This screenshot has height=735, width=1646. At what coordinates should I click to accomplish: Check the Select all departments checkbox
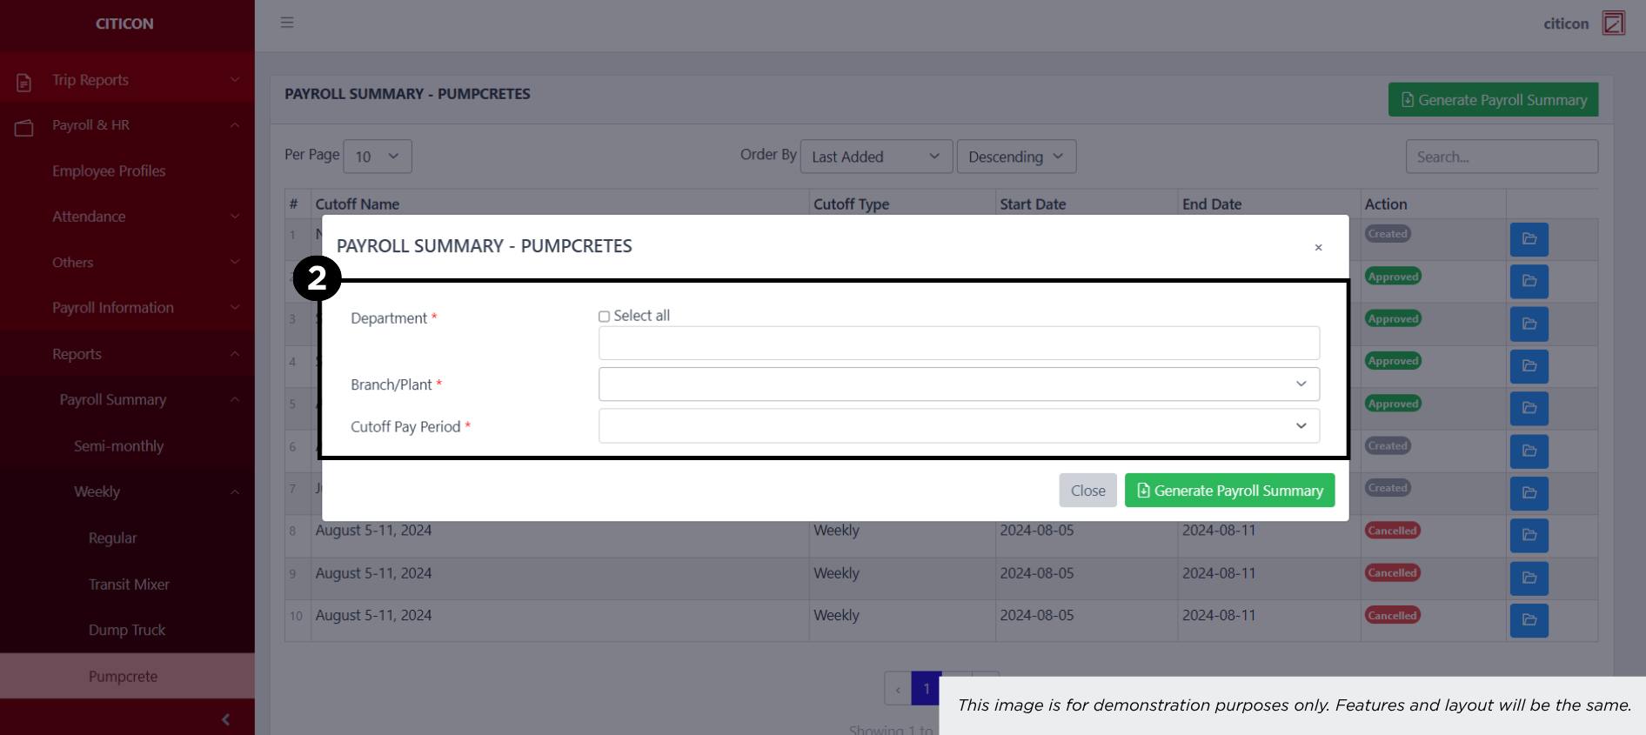click(x=604, y=317)
